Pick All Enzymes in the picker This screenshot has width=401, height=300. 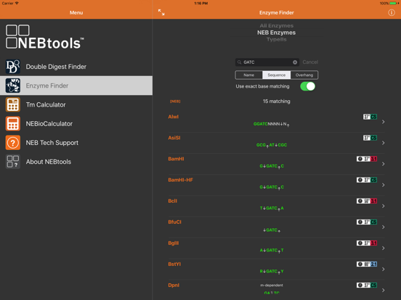click(277, 25)
